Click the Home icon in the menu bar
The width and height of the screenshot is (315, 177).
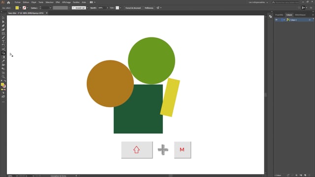8,2
